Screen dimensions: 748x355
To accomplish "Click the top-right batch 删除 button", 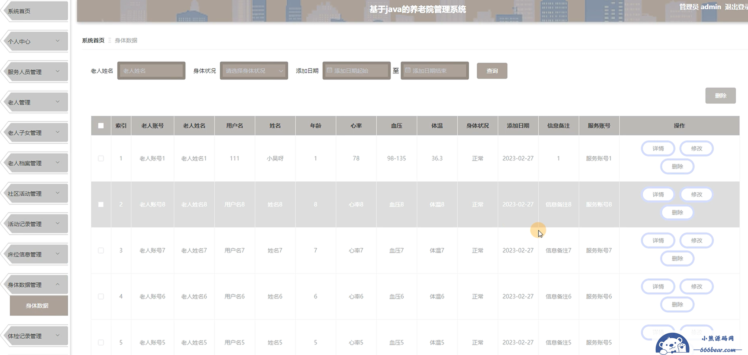I will pyautogui.click(x=720, y=96).
